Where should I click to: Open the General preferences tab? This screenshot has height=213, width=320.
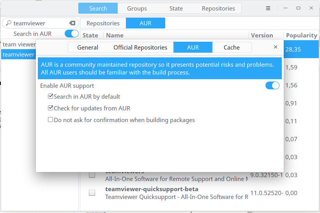(88, 47)
